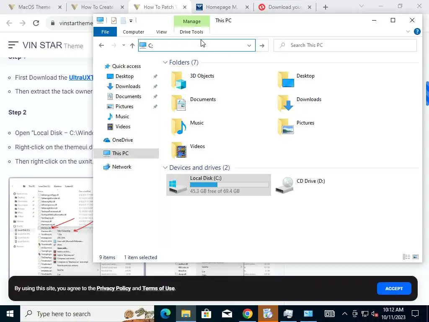Open the VIN STAR hamburger menu
The height and width of the screenshot is (322, 429).
click(13, 45)
